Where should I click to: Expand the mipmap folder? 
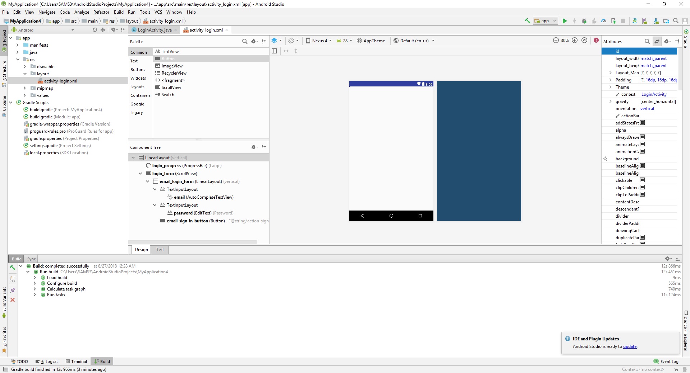click(24, 88)
